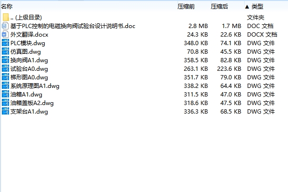Image resolution: width=288 pixels, height=192 pixels.
Task: Click the 74.1 KB compressed value
Action: [231, 43]
